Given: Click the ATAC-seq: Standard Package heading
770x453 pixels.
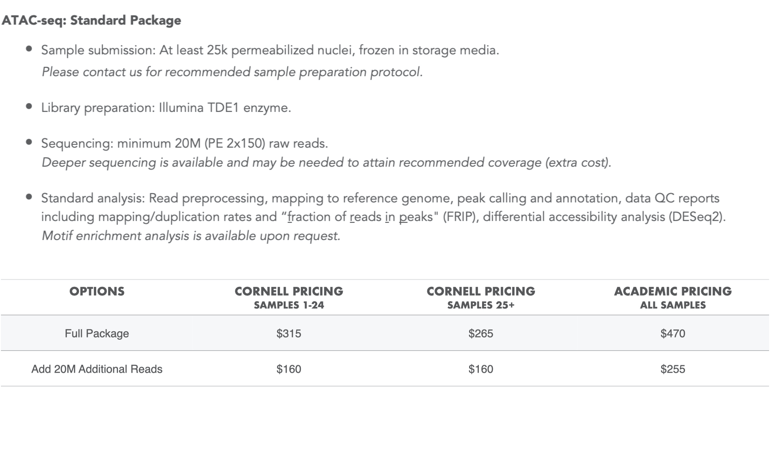Looking at the screenshot, I should pyautogui.click(x=91, y=20).
